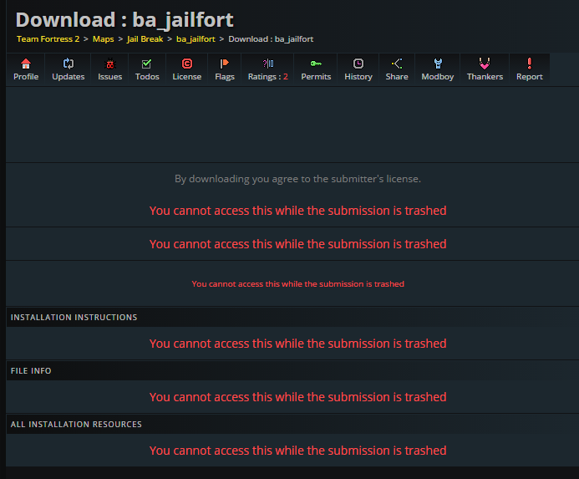This screenshot has height=479, width=579.
Task: Click the All Installation Resources header
Action: point(76,425)
